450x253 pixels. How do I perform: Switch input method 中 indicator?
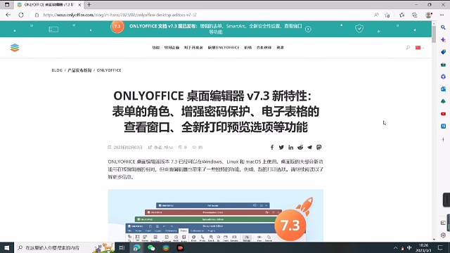coord(409,248)
